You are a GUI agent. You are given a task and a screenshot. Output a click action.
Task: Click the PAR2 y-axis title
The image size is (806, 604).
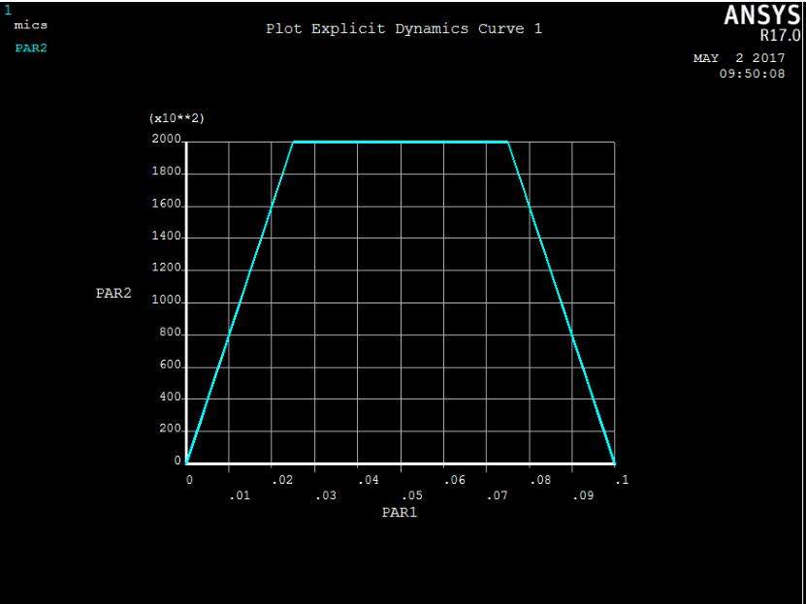[x=113, y=293]
